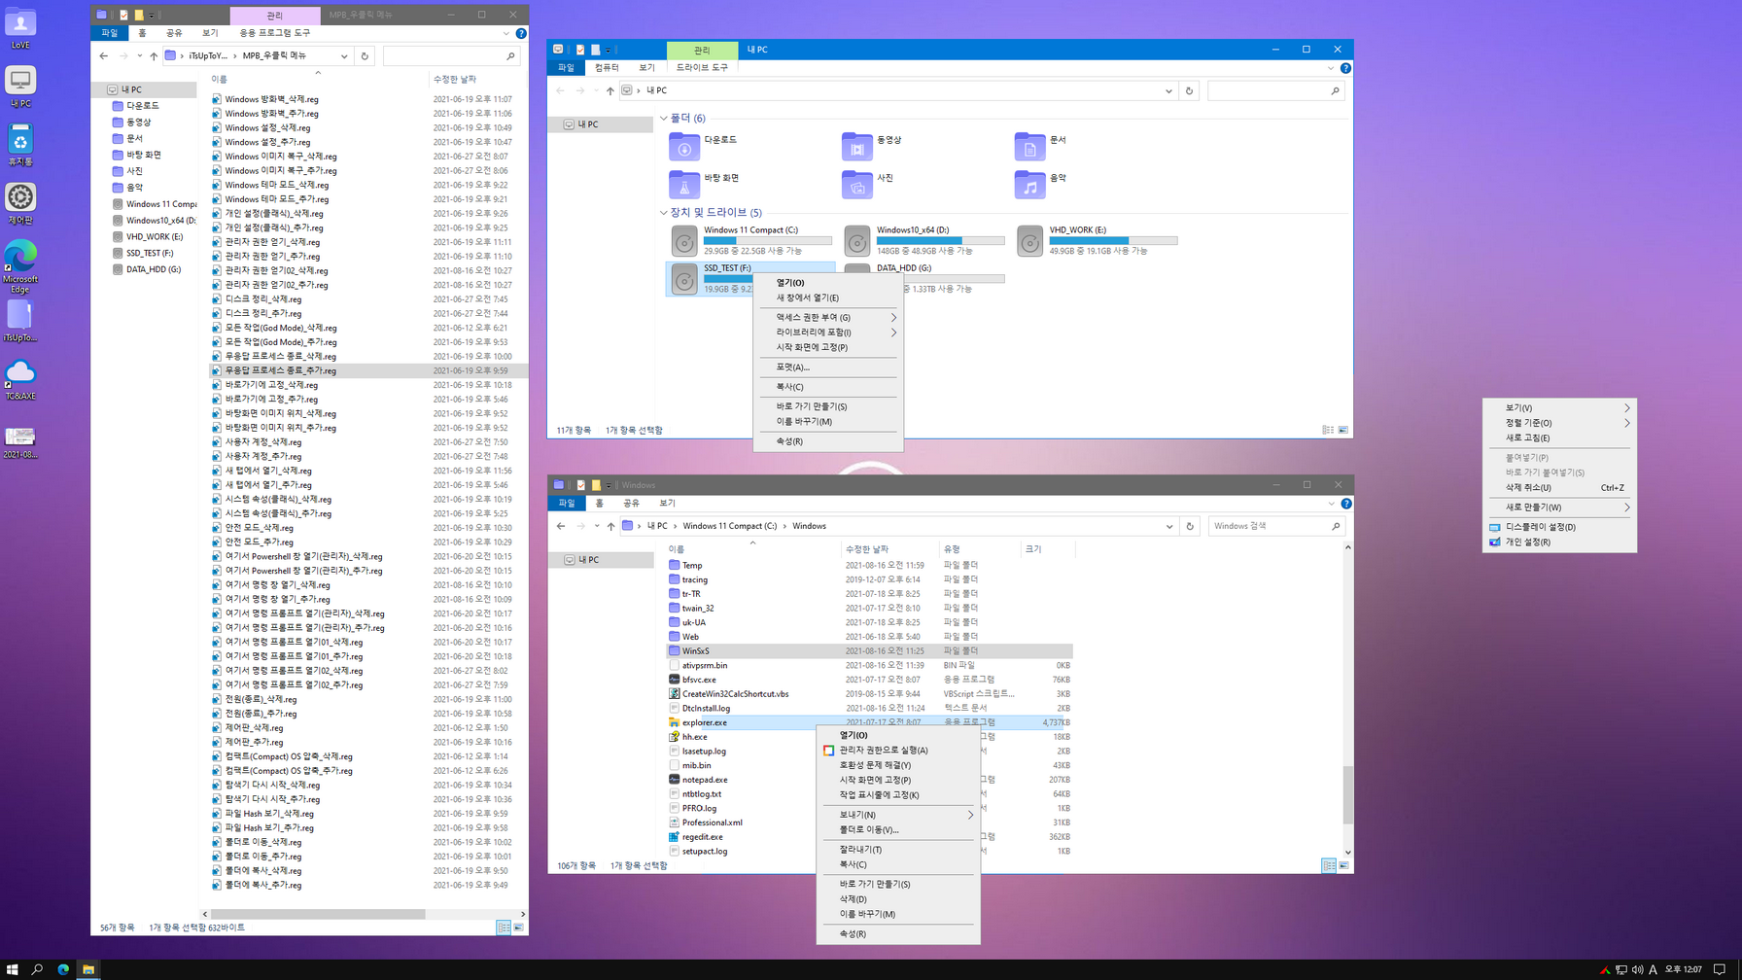Open the volume icon in system tray
The width and height of the screenshot is (1742, 980).
(x=1638, y=969)
